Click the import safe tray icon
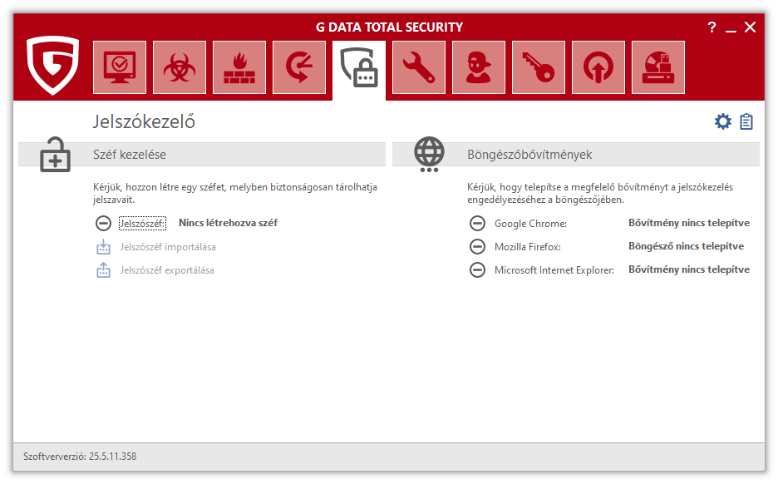 [103, 247]
